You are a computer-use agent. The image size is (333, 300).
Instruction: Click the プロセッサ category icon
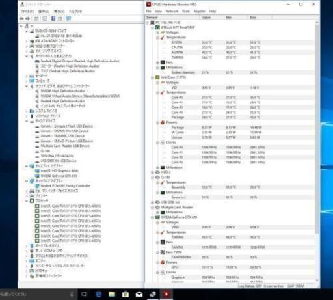32,200
